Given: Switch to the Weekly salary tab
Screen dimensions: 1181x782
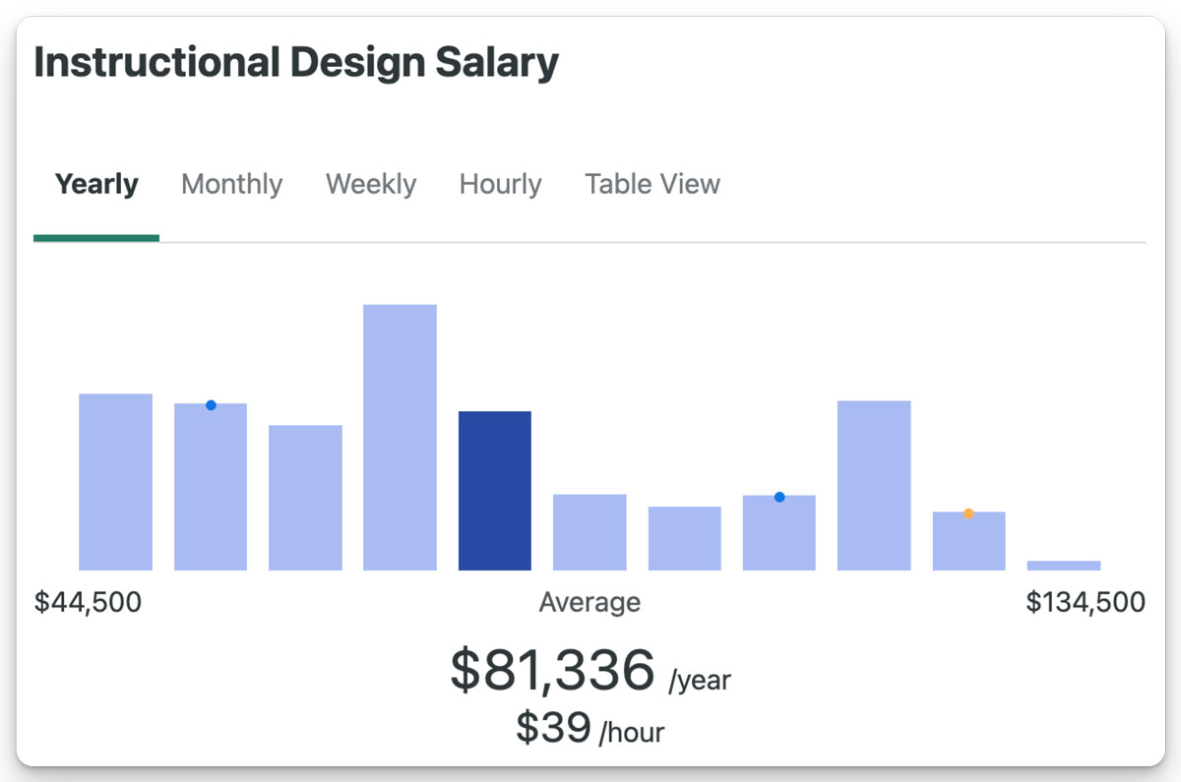Looking at the screenshot, I should (370, 184).
